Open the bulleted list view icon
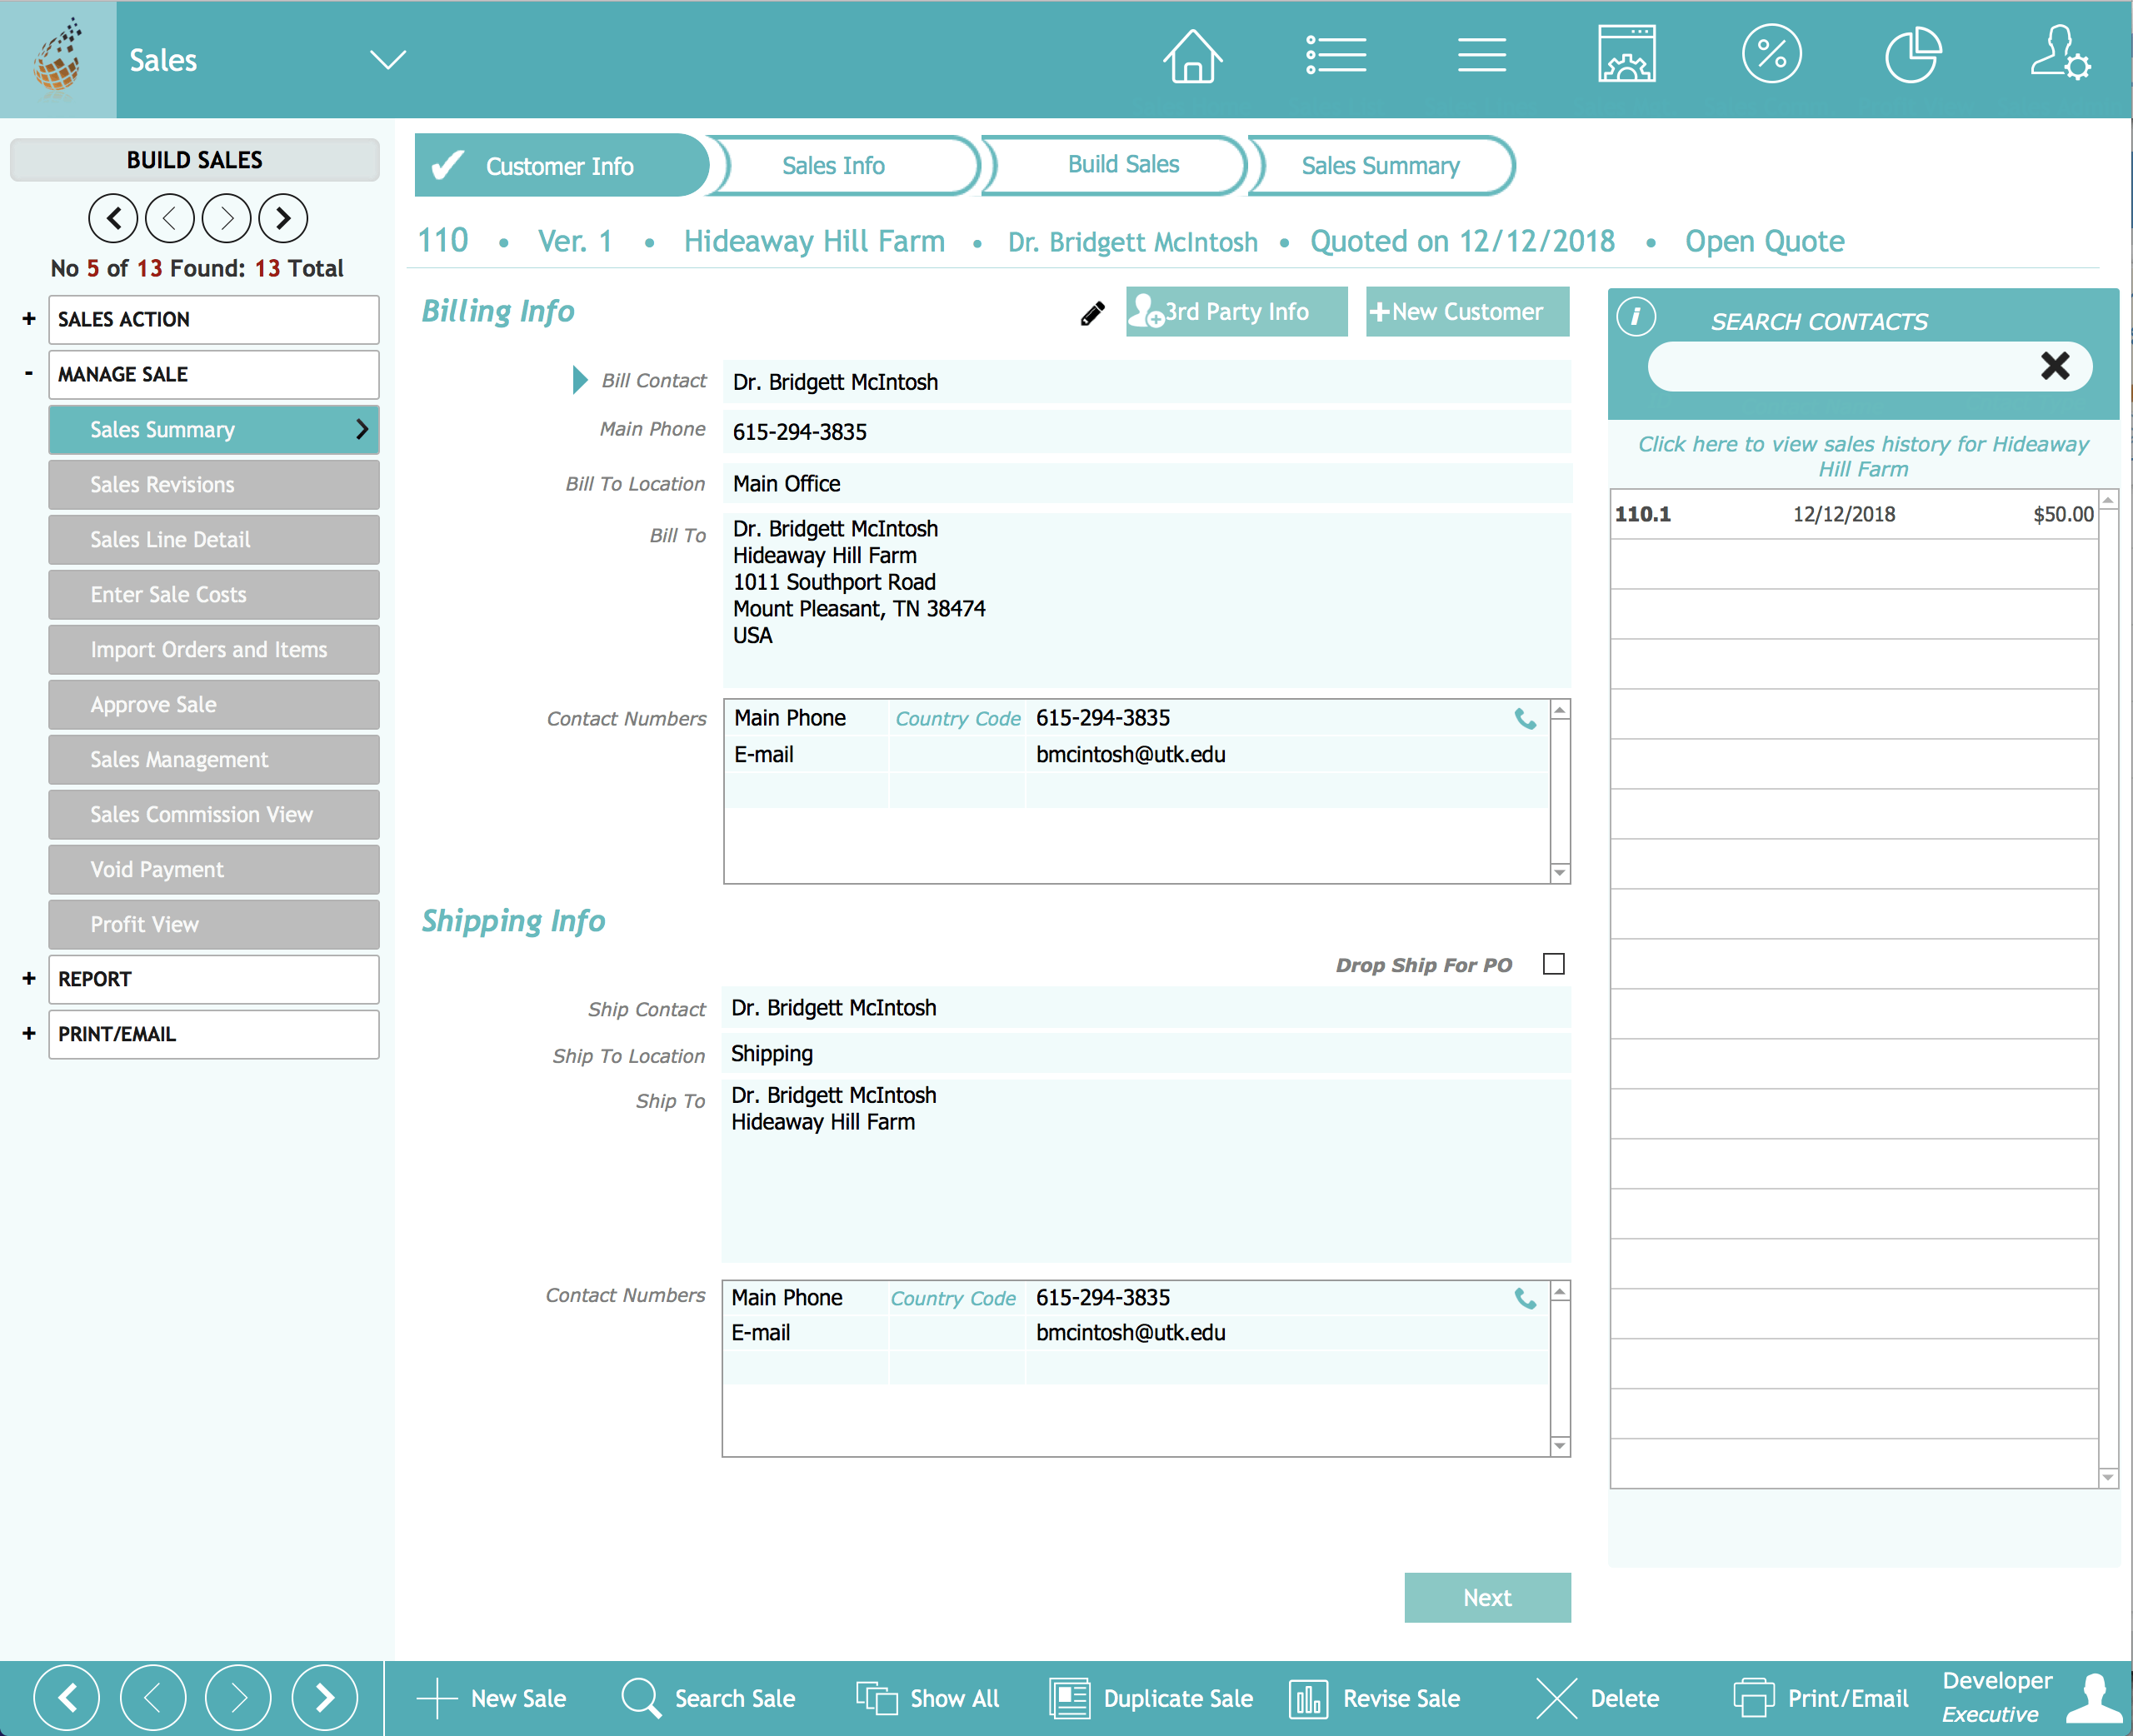The width and height of the screenshot is (2133, 1736). click(x=1336, y=55)
